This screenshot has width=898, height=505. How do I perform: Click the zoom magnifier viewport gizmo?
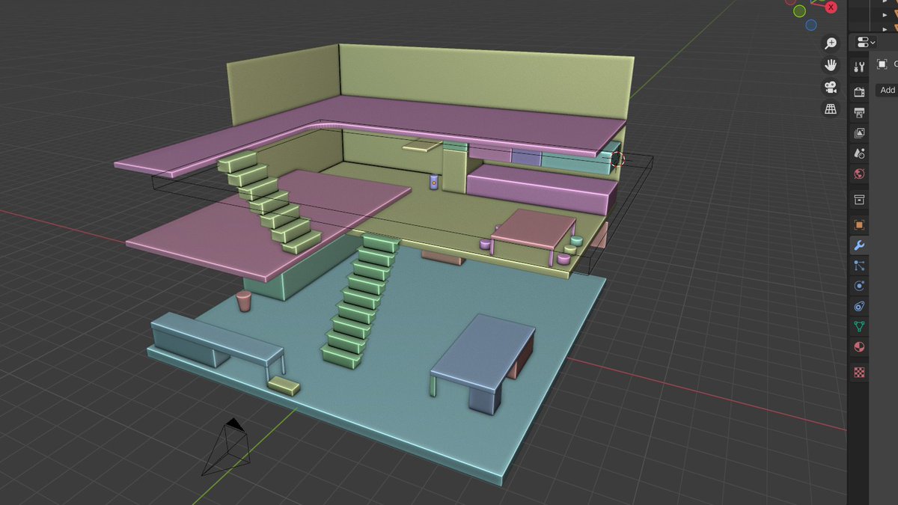(x=830, y=43)
